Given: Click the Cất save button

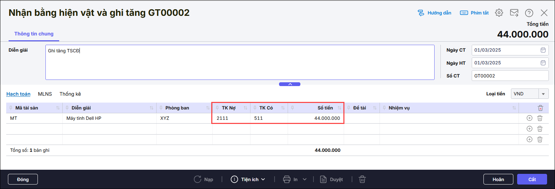Looking at the screenshot, I should pyautogui.click(x=532, y=179).
